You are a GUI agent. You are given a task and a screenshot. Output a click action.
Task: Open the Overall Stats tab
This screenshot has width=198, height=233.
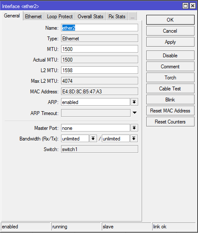pos(91,17)
